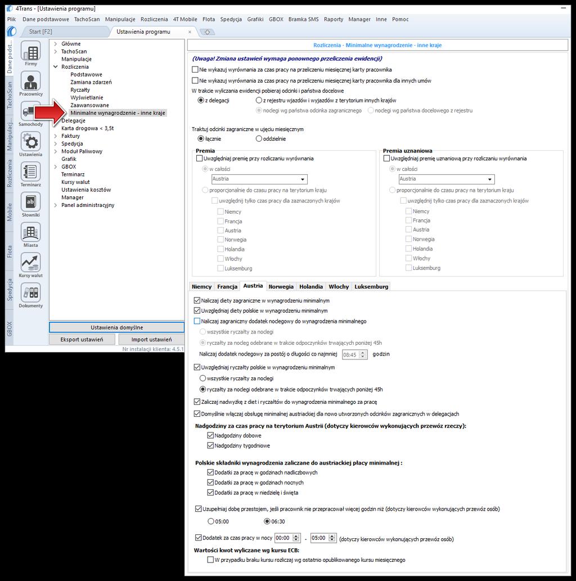Expand the Panel administracyjny tree node
576x581 pixels.
[x=56, y=205]
